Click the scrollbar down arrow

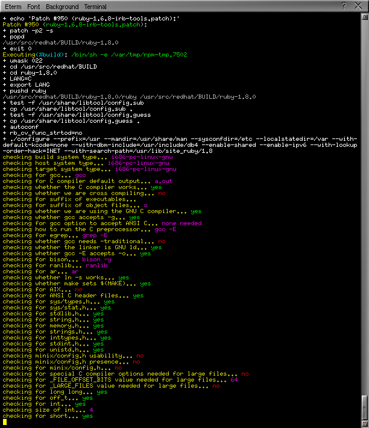(365, 424)
